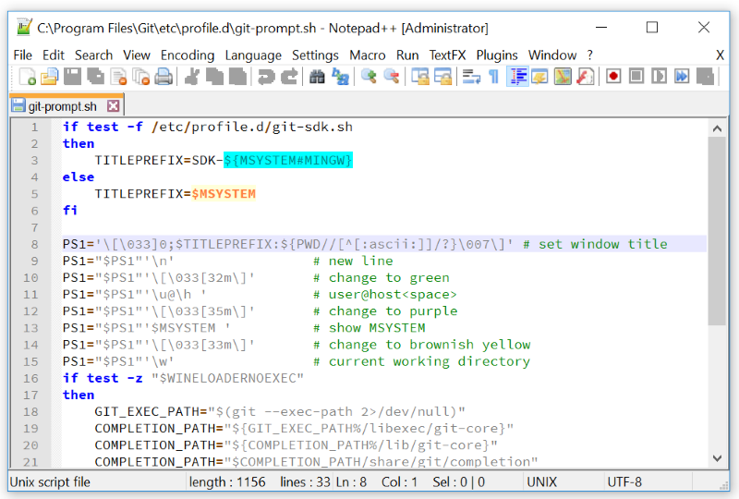
Task: Click 'GIT_EXEC_PATH' on line 18
Action: [x=147, y=412]
